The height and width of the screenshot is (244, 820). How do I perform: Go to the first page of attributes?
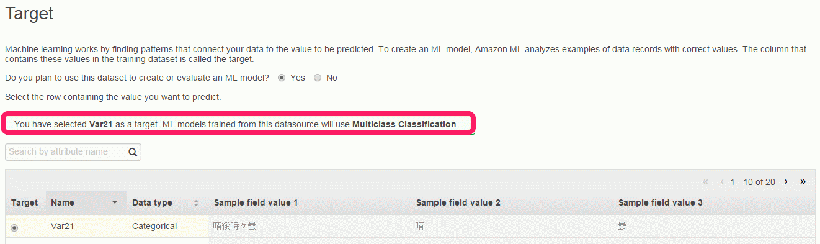[706, 182]
